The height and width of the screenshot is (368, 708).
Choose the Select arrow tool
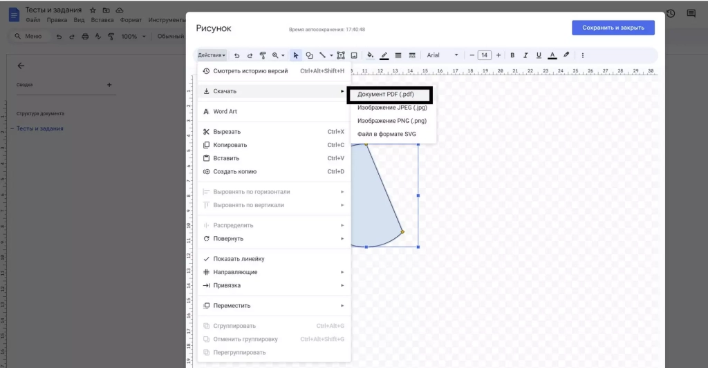(x=295, y=55)
